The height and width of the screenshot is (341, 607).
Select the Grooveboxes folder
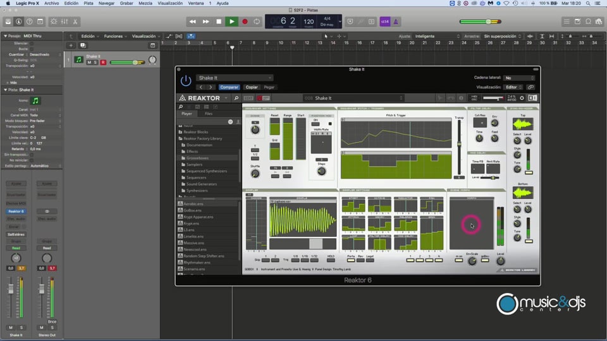pyautogui.click(x=197, y=158)
